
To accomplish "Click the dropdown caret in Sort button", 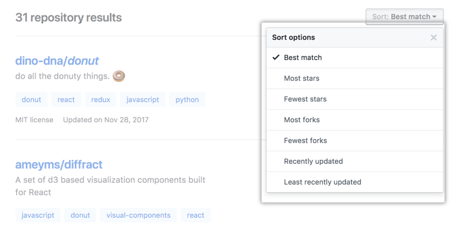I will (x=434, y=17).
